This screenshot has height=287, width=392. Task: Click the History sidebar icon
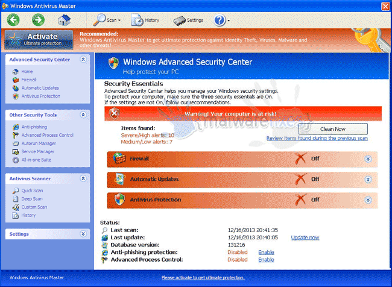point(16,215)
